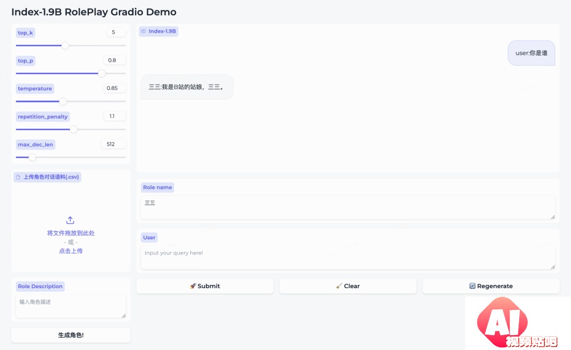Click the Role Description text area

click(71, 306)
